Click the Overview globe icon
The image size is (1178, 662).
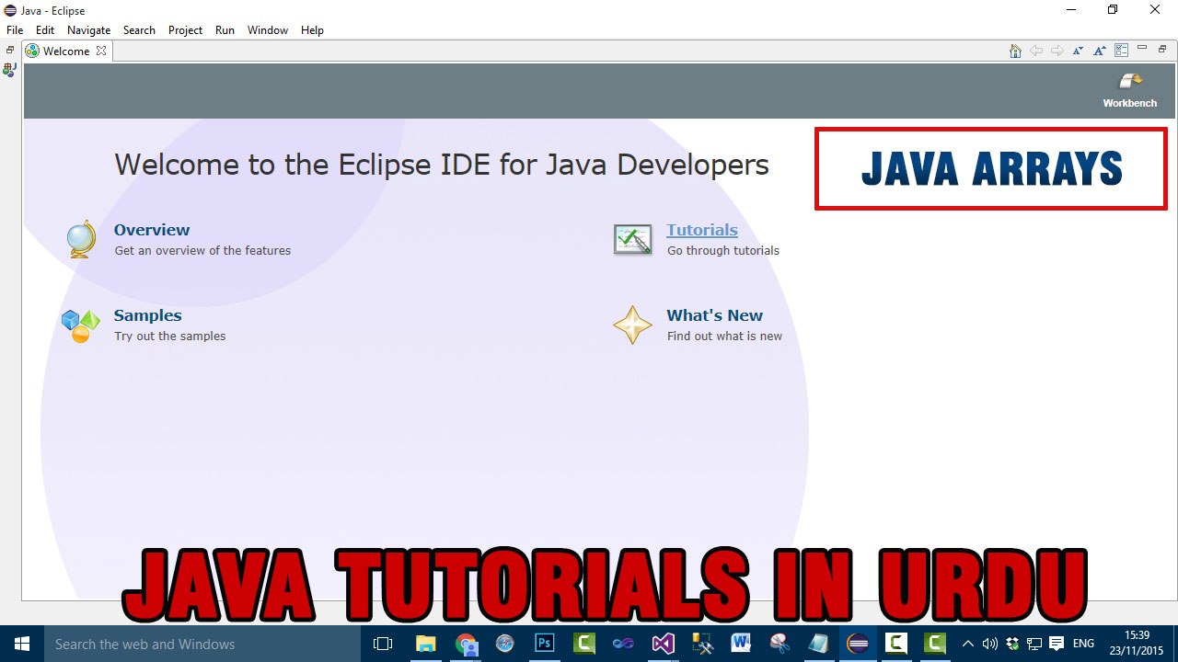[x=81, y=239]
